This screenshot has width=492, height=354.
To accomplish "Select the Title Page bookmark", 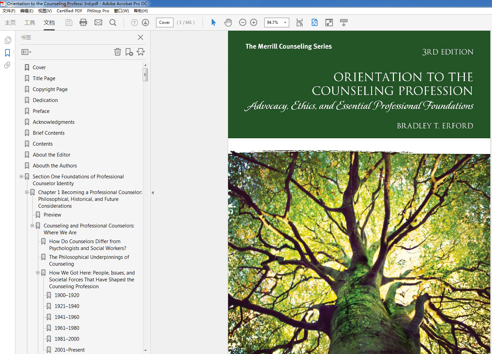I will coord(44,78).
